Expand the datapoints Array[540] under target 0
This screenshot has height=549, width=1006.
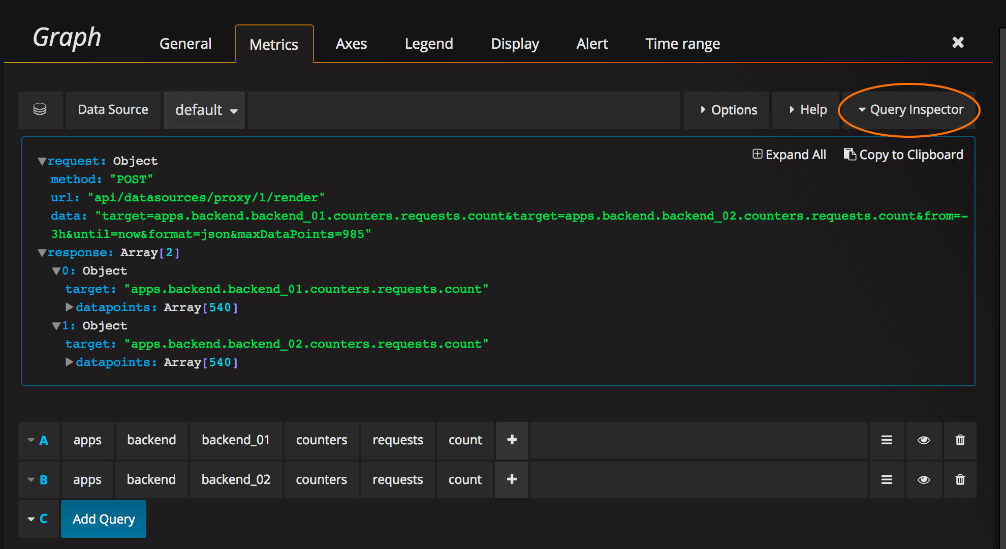[x=70, y=307]
